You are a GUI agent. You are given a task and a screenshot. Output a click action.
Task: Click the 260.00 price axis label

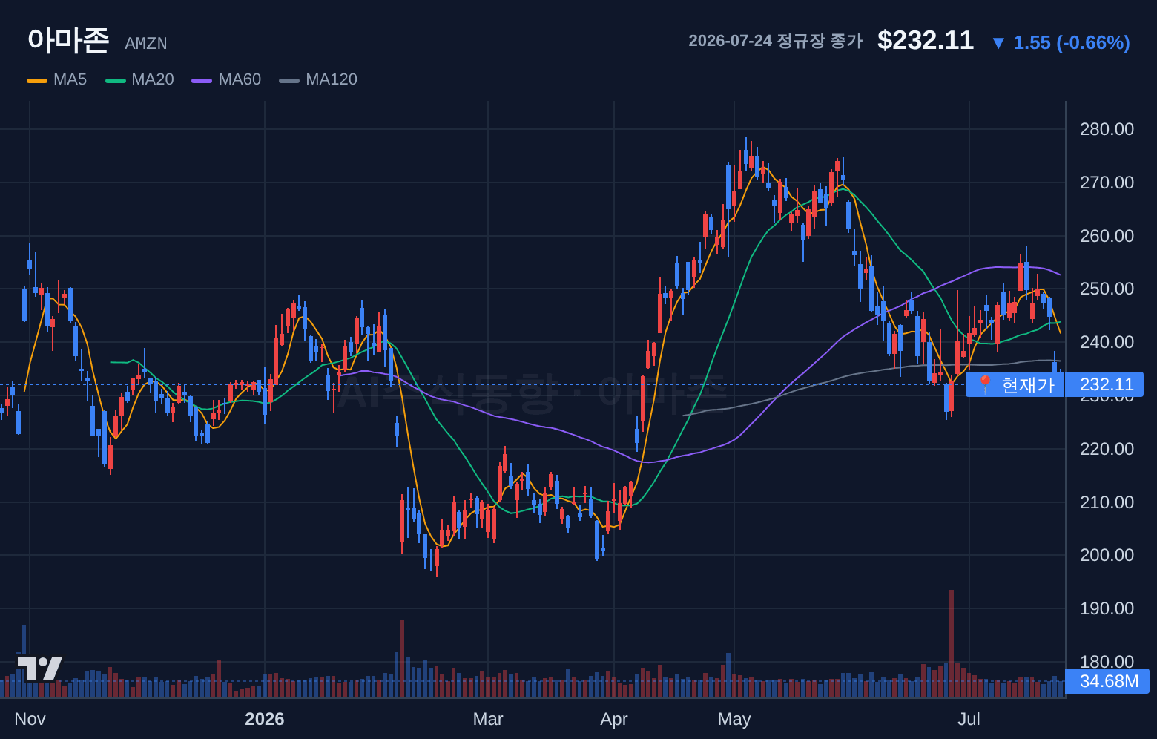1107,236
